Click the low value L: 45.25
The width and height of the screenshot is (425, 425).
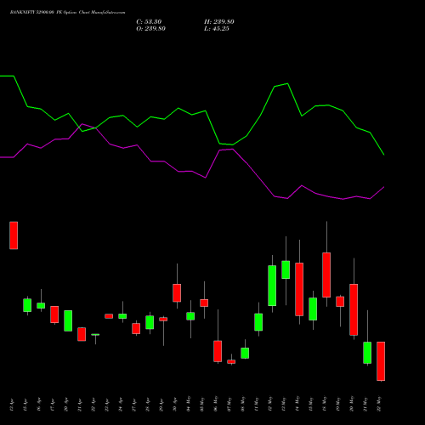[x=217, y=29]
